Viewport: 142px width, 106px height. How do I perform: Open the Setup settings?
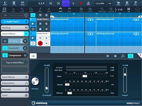(127, 3)
